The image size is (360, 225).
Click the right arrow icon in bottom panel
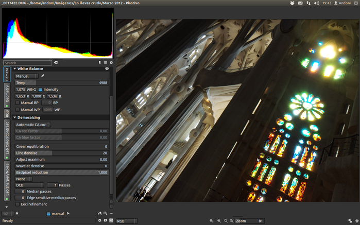[111, 214]
